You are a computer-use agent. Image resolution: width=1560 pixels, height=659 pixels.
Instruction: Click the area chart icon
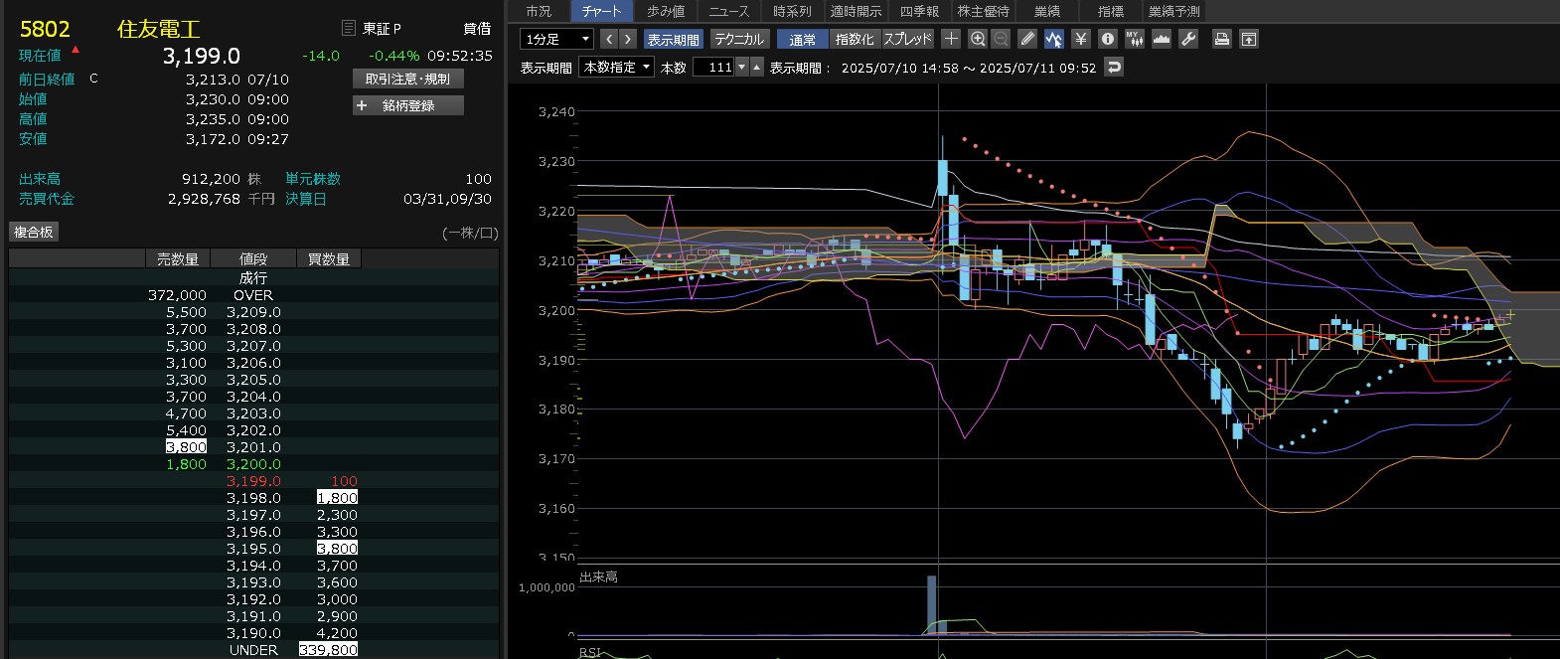pyautogui.click(x=1161, y=39)
